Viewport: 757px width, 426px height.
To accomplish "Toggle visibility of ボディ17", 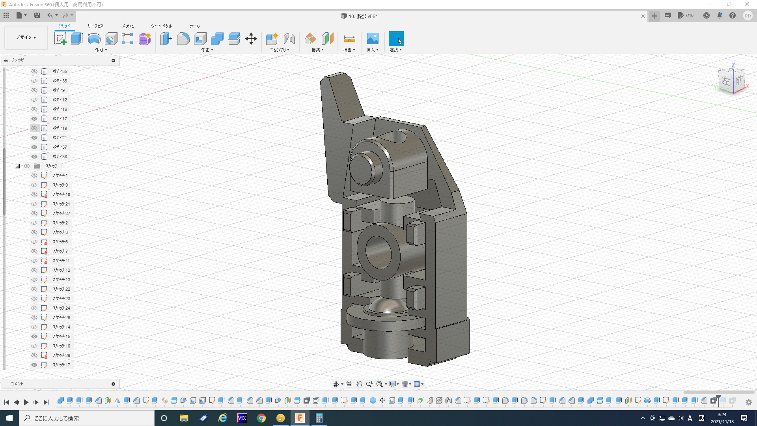I will tap(34, 119).
